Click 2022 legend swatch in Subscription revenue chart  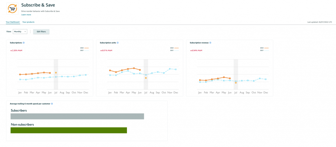266,48
